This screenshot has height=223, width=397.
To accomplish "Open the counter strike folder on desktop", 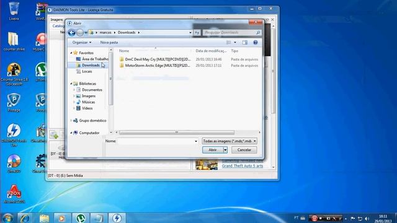I will [x=14, y=42].
